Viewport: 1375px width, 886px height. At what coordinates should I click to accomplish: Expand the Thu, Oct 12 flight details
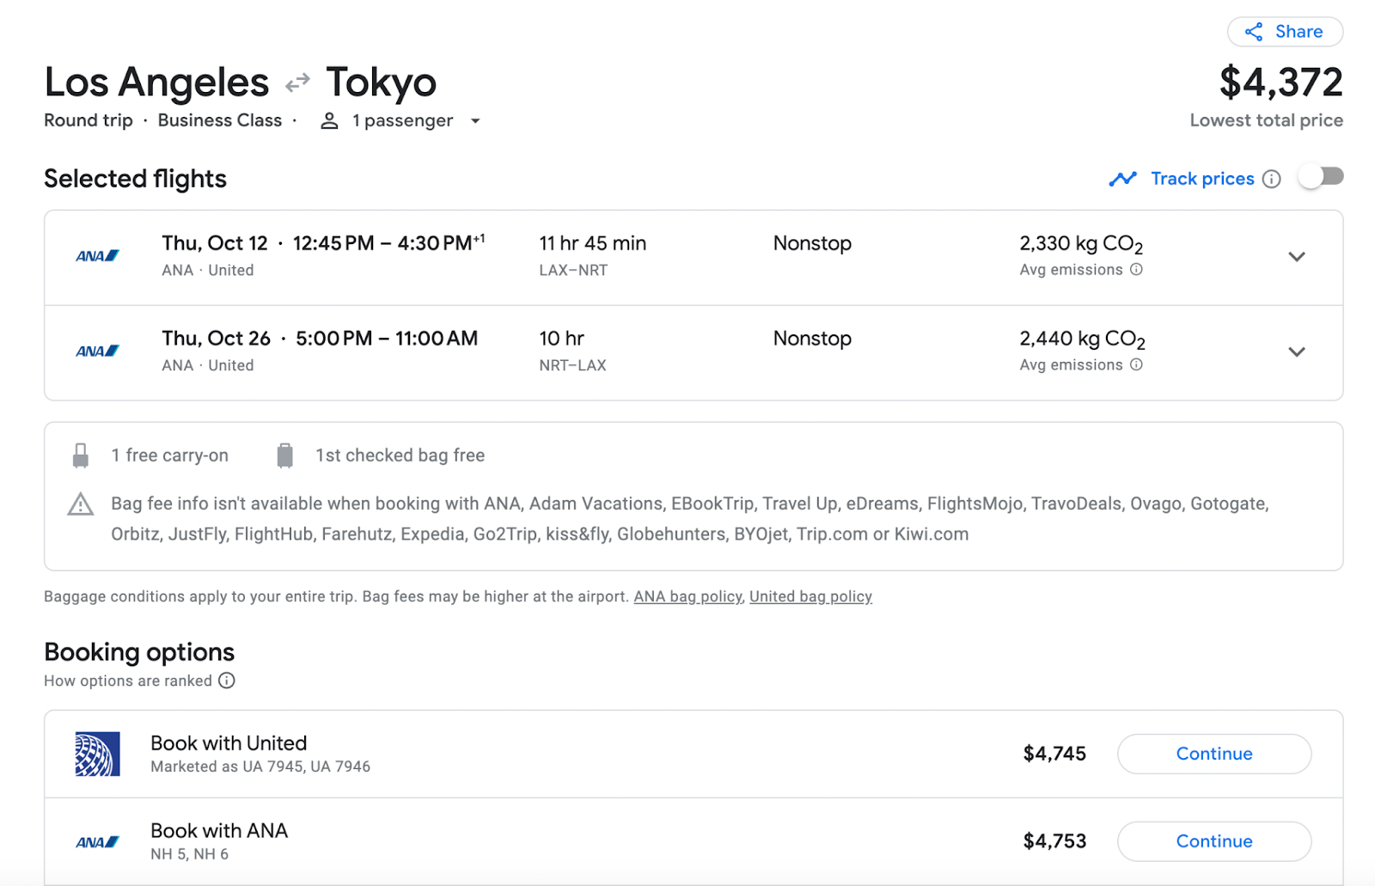click(1297, 256)
